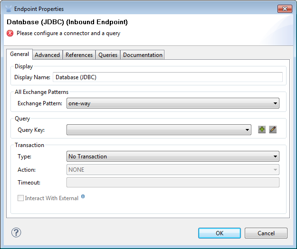297x249 pixels.
Task: Open the Exchange Pattern dropdown
Action: [x=172, y=103]
